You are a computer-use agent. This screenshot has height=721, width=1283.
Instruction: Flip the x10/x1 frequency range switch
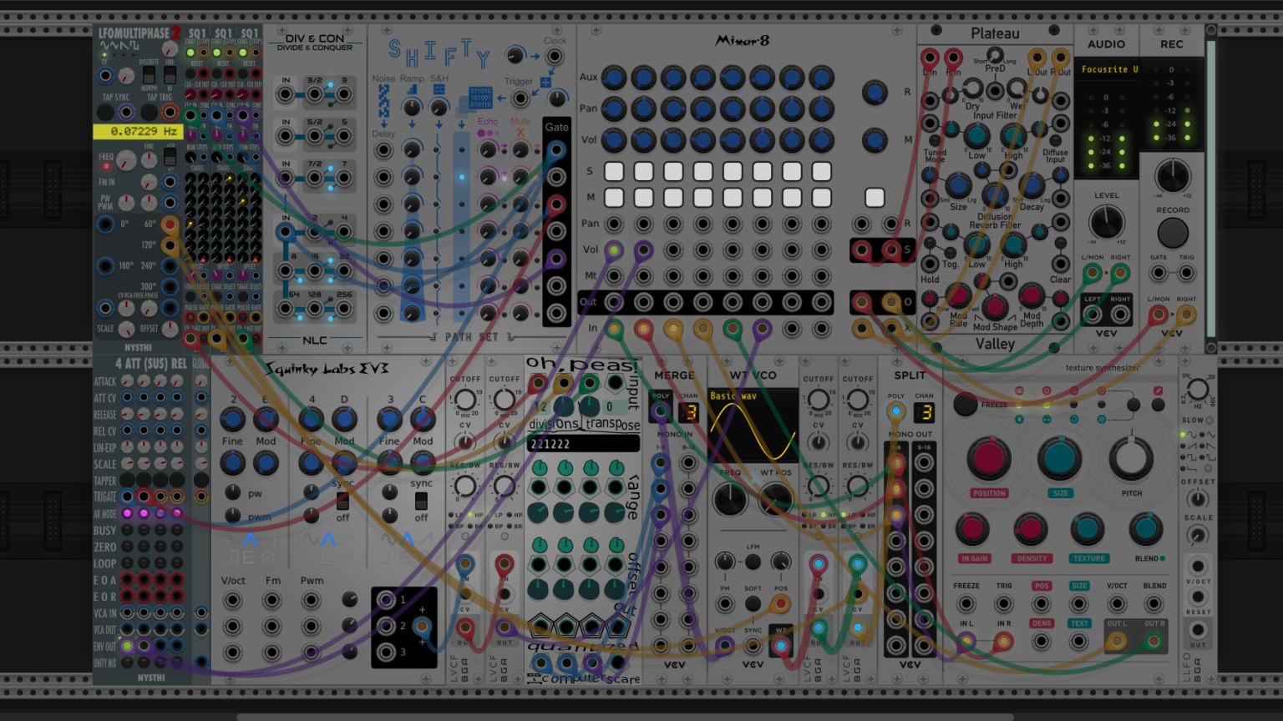point(170,157)
